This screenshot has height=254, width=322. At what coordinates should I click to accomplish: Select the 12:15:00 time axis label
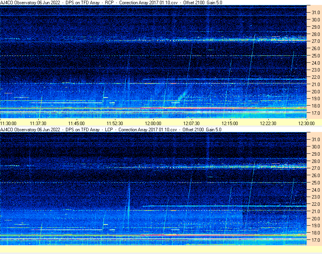pos(230,123)
